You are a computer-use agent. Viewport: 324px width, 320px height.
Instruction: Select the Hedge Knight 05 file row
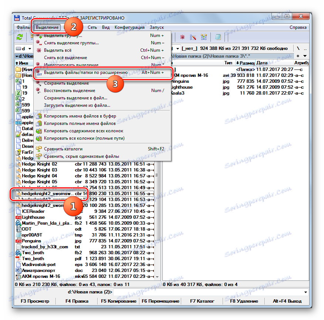(x=84, y=182)
